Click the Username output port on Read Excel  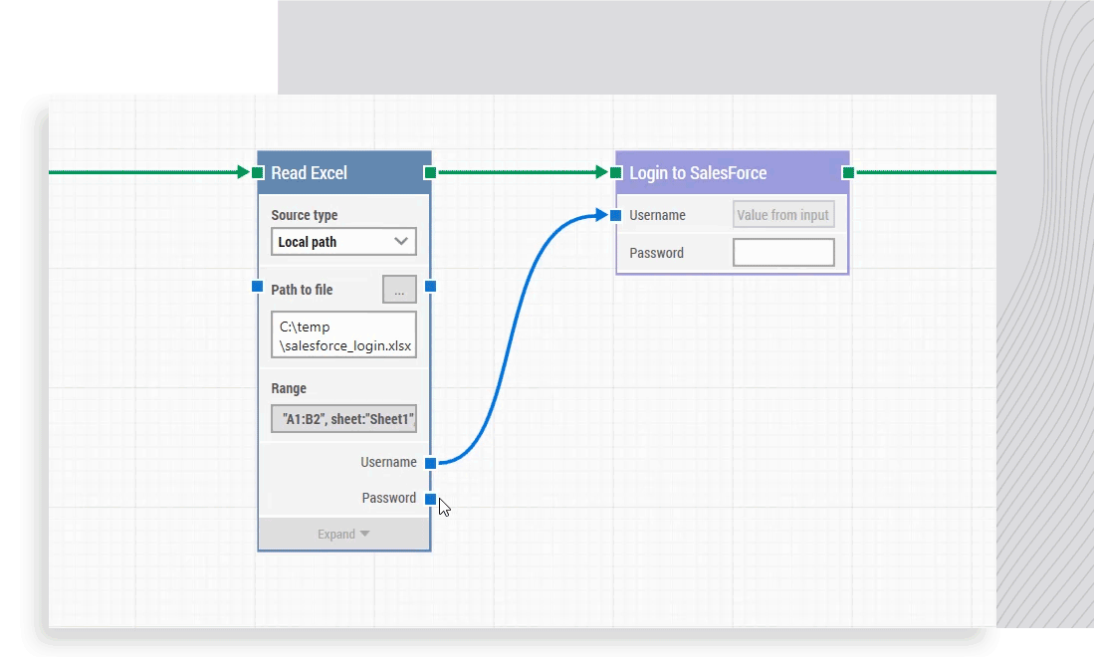click(430, 462)
